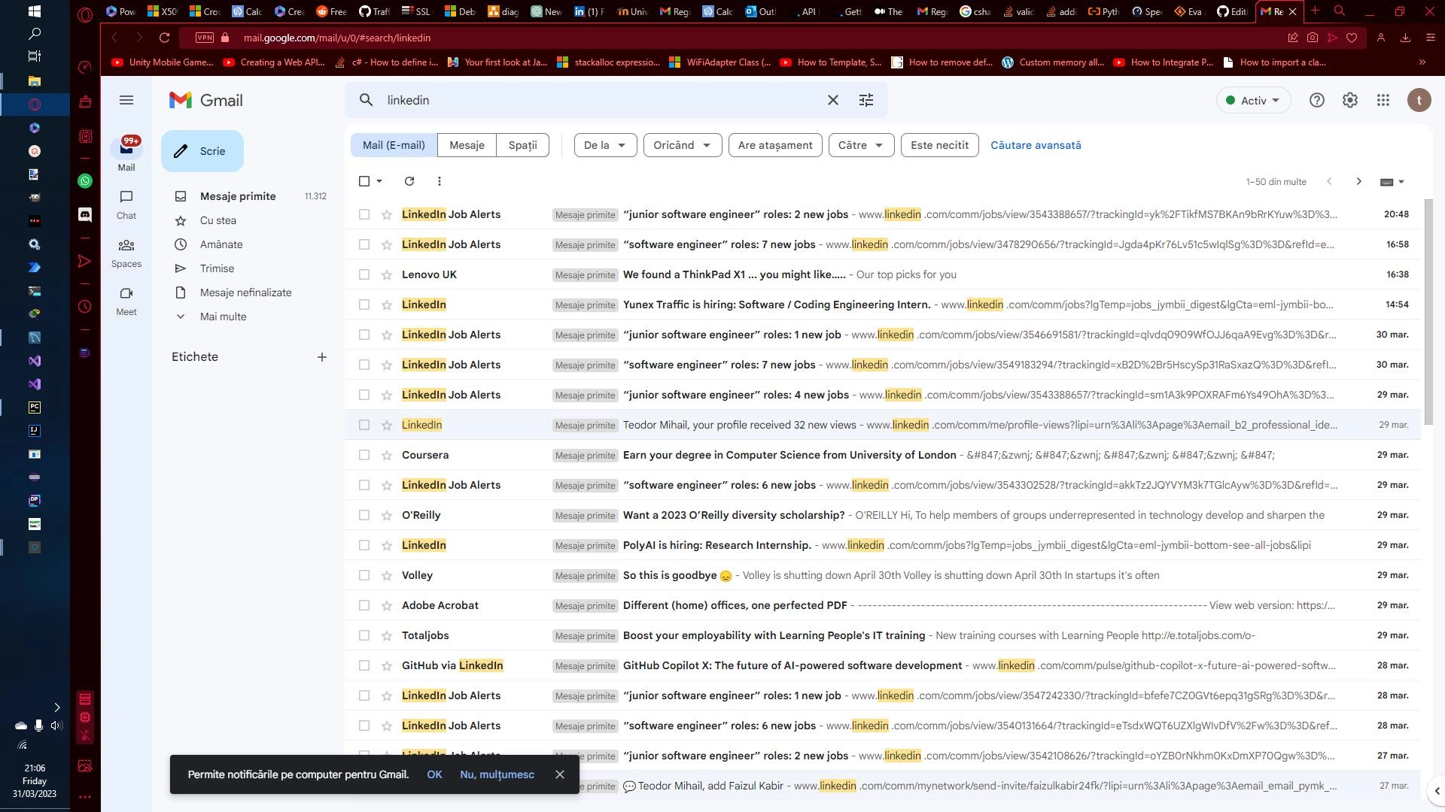
Task: Show more bookmarks via the chevron
Action: coord(1422,62)
